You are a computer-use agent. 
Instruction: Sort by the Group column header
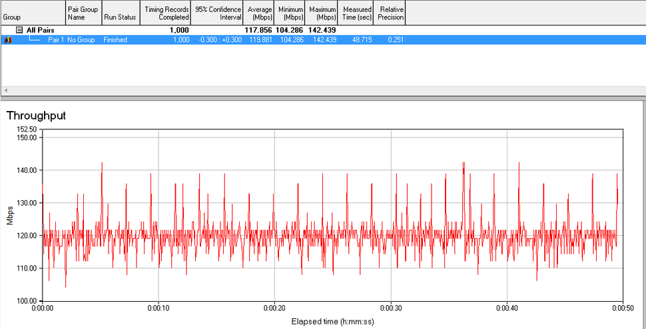[33, 13]
